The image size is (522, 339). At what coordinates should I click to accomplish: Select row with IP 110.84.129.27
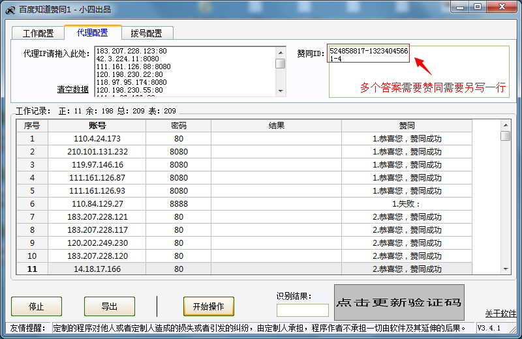click(97, 203)
